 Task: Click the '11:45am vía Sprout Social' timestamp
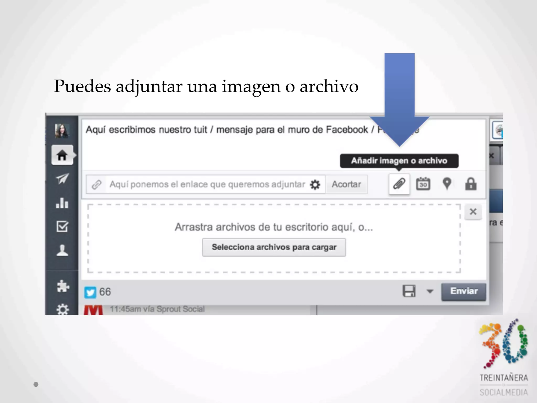(x=157, y=309)
